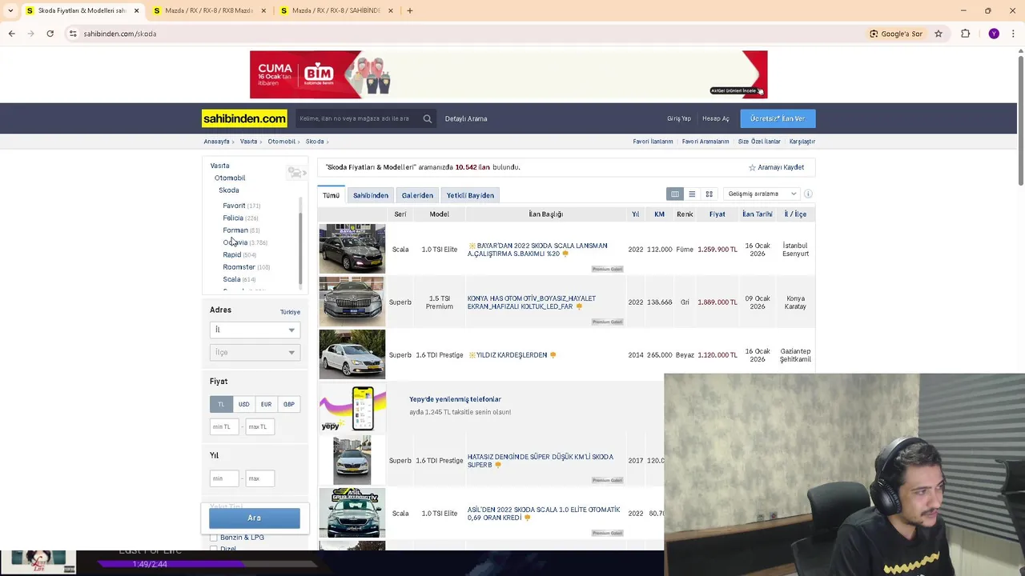The height and width of the screenshot is (576, 1025).
Task: Switch to grid gallery view icon
Action: click(709, 194)
